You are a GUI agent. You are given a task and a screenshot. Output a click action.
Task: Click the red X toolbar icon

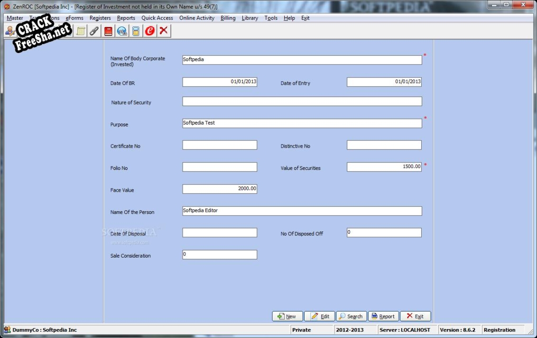164,31
